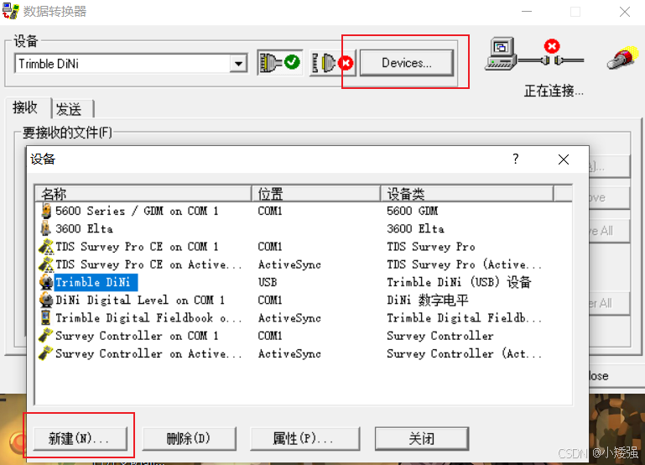Click the DiNi 数字电平 type cell

tap(428, 300)
